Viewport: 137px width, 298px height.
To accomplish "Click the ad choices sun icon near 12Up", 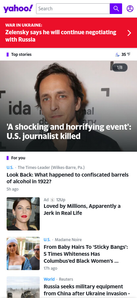I will point(52,200).
